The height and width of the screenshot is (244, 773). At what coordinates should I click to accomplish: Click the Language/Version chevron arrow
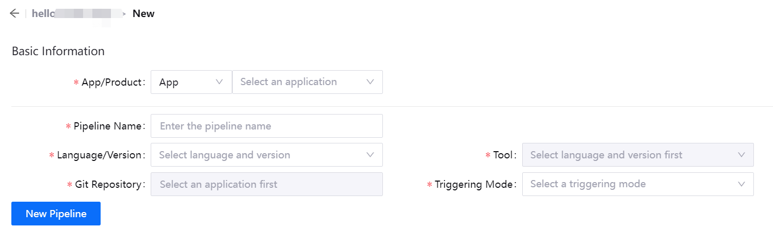click(370, 155)
